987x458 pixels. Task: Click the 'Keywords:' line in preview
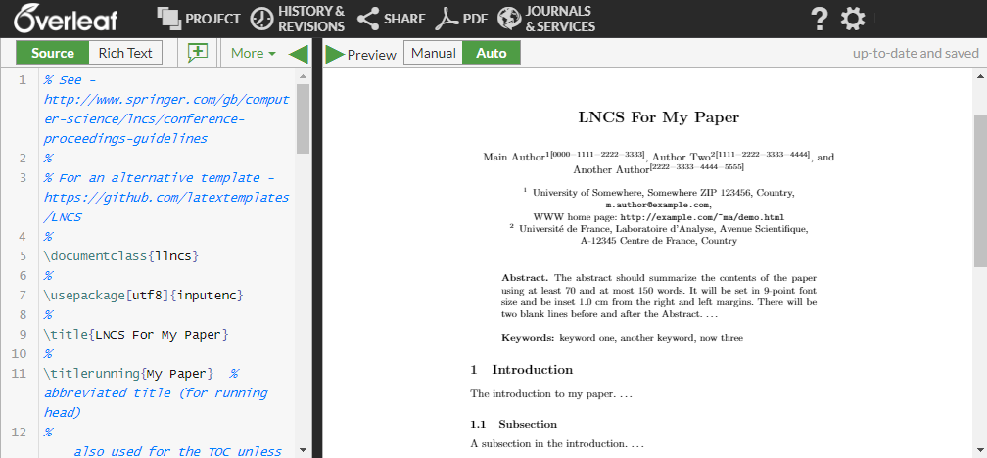tap(623, 338)
